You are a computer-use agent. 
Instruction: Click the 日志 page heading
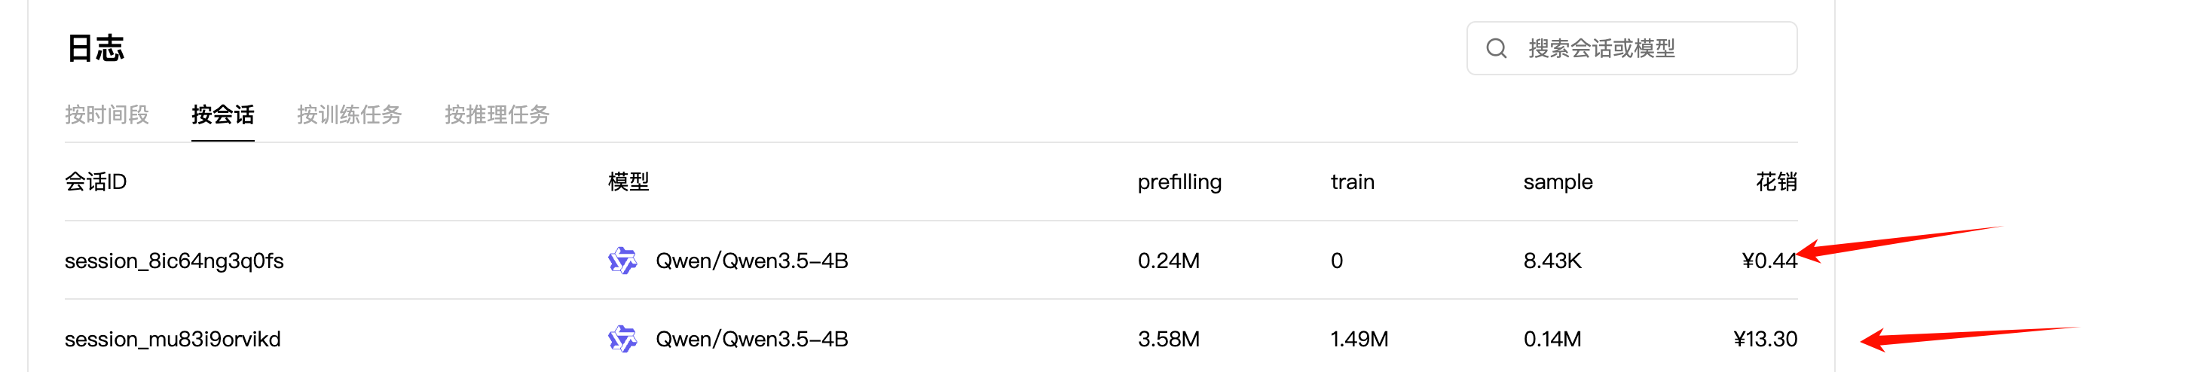[x=95, y=48]
